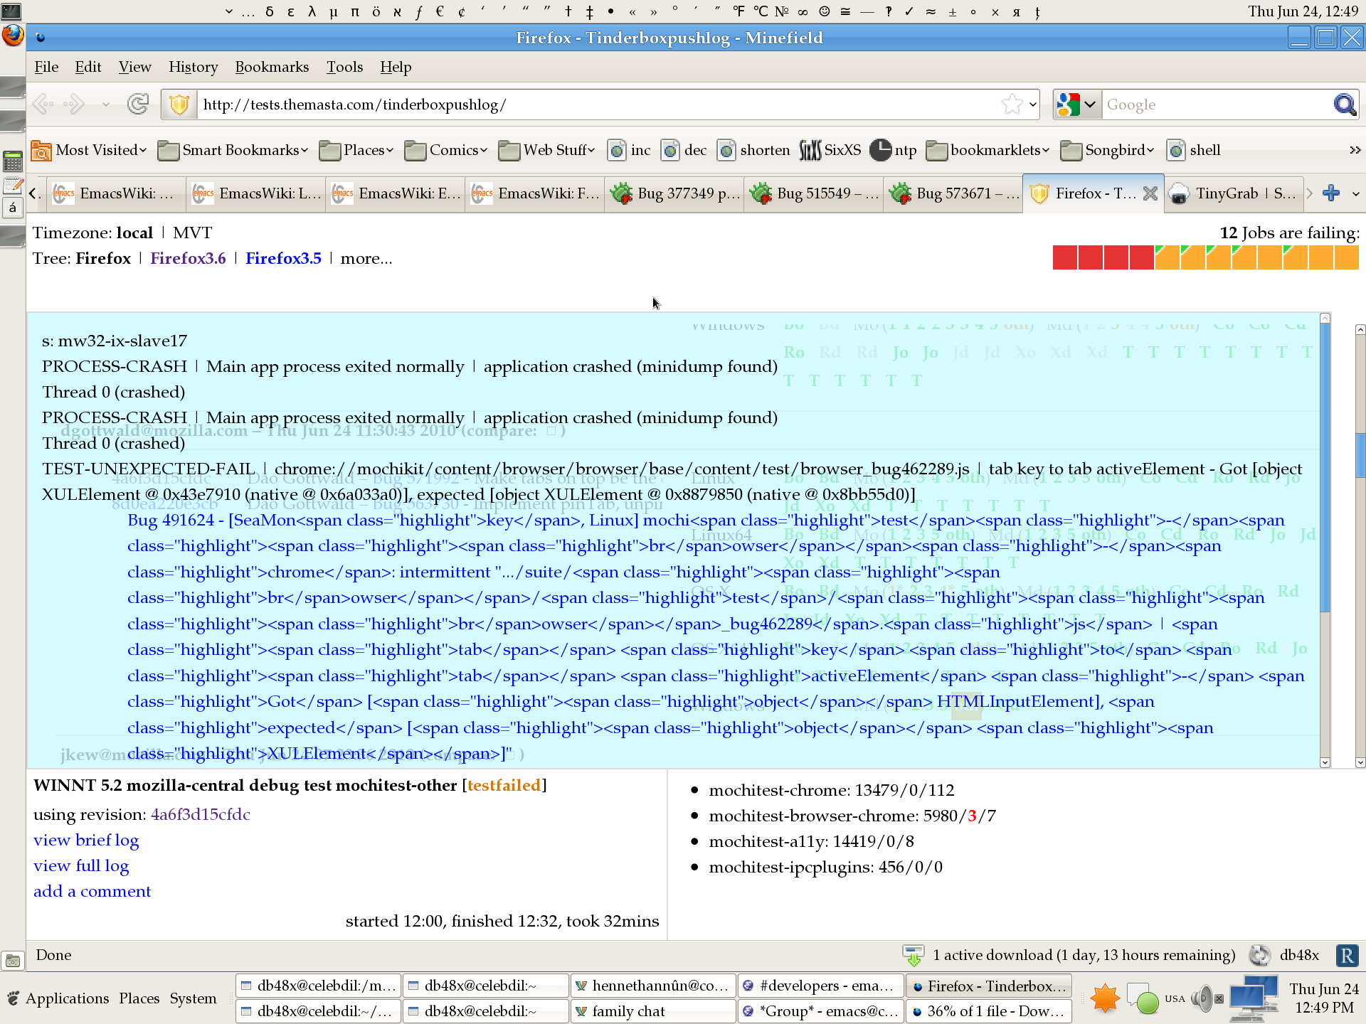Image resolution: width=1366 pixels, height=1024 pixels.
Task: Click the USA keyboard layout indicator
Action: point(1175,998)
